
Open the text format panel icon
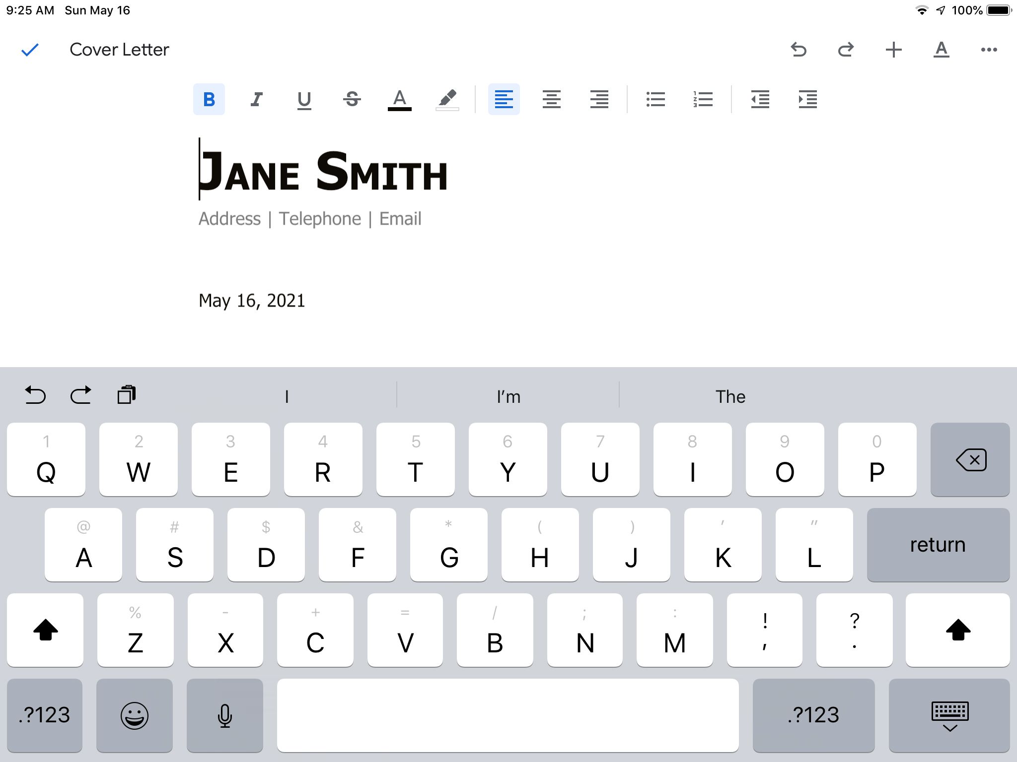pos(941,50)
